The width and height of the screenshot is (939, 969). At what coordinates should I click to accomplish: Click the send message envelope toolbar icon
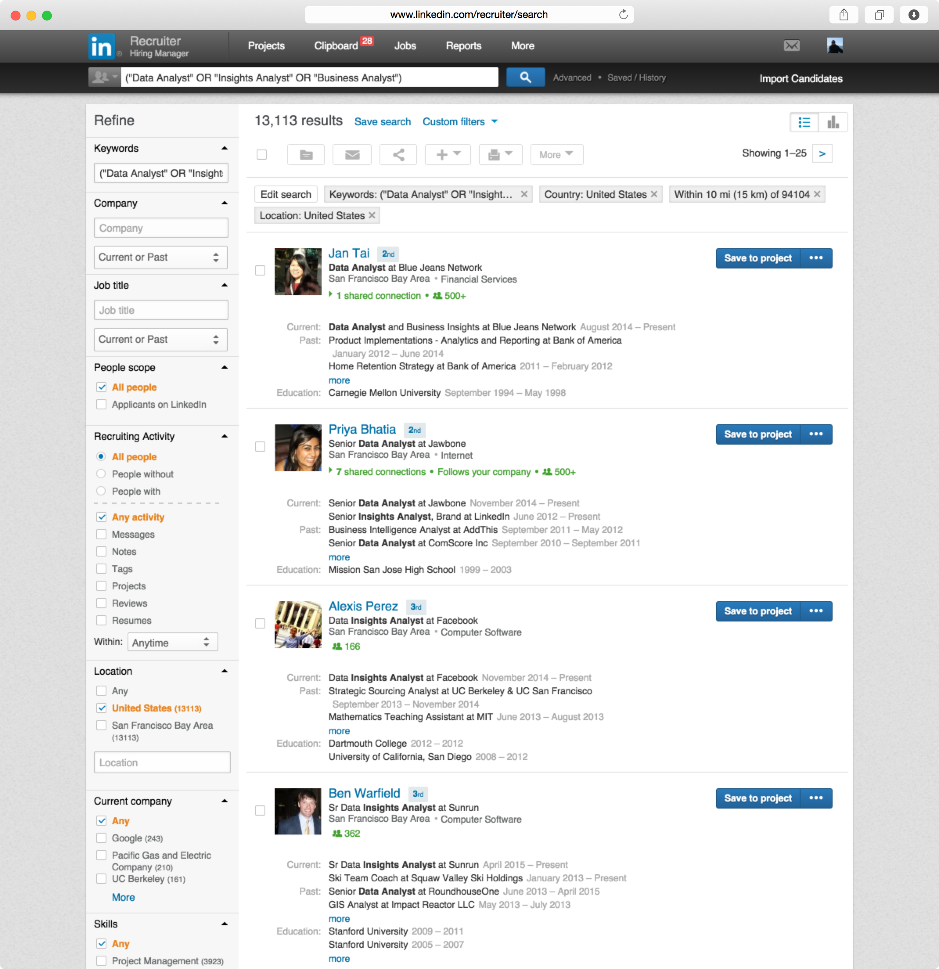click(352, 155)
